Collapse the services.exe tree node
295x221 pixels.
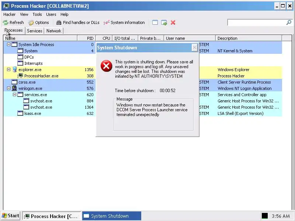point(14,95)
